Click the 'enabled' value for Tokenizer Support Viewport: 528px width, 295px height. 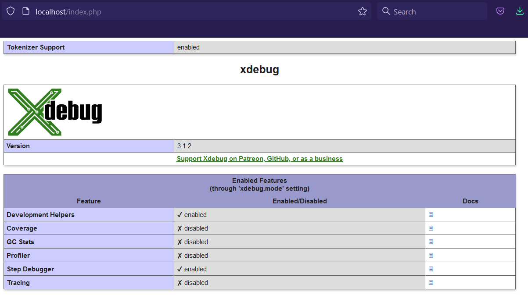pyautogui.click(x=188, y=47)
